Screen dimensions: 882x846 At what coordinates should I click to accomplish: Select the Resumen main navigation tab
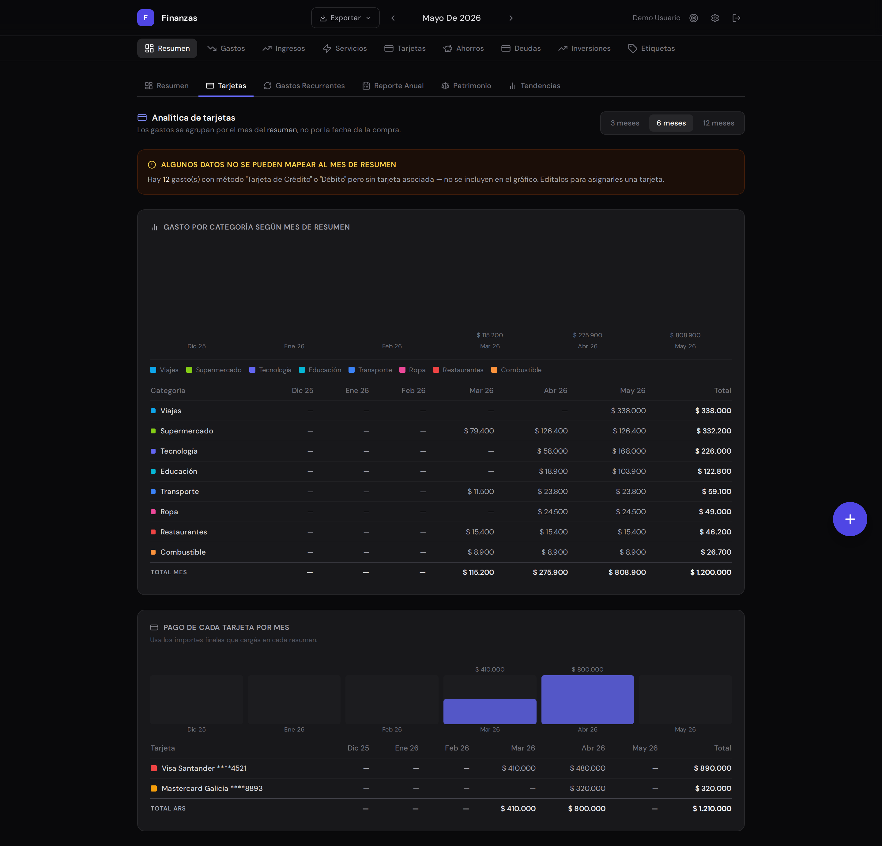pos(168,49)
